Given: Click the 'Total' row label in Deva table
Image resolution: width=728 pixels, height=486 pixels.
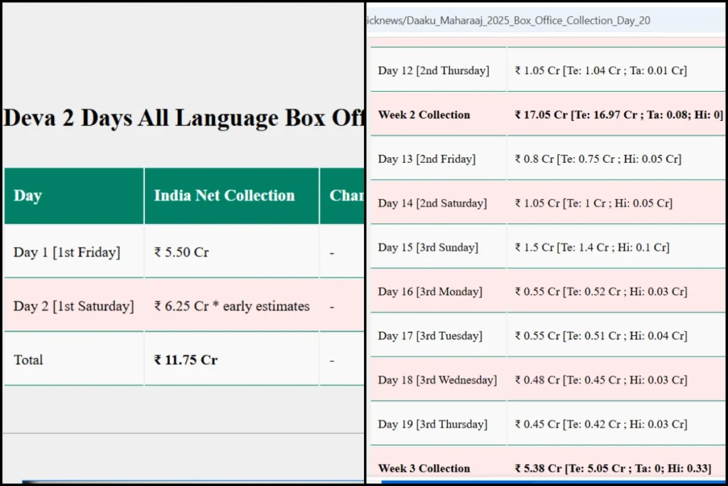Looking at the screenshot, I should click(x=28, y=359).
